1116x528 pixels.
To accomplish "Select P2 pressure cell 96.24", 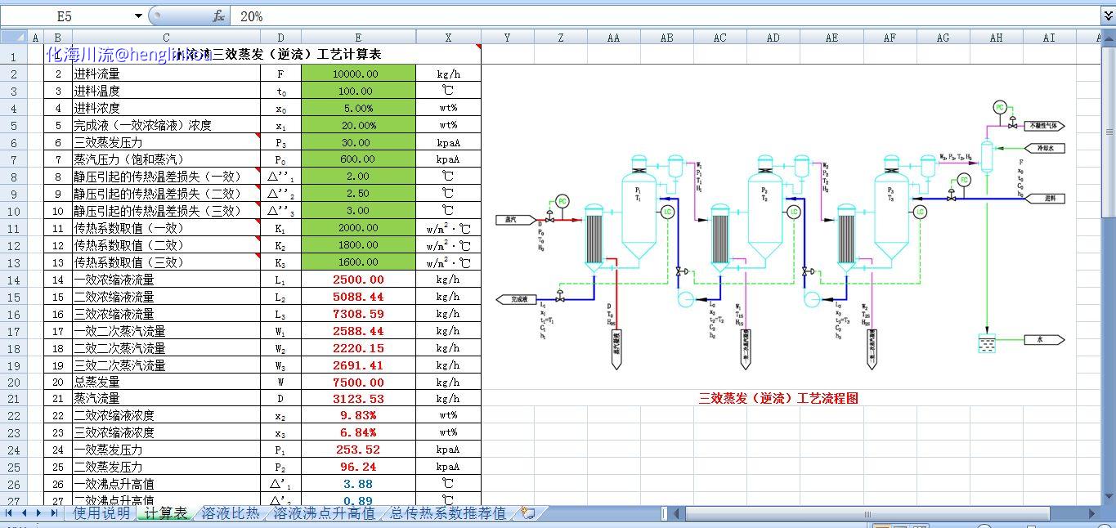I will [358, 467].
